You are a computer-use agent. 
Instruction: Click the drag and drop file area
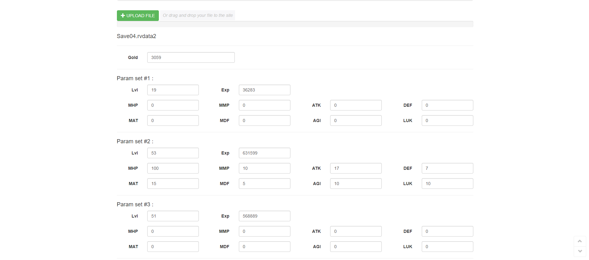pos(198,16)
